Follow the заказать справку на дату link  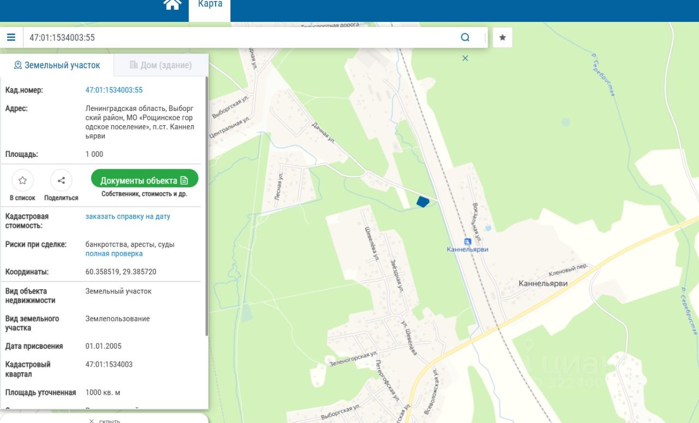[x=128, y=216]
